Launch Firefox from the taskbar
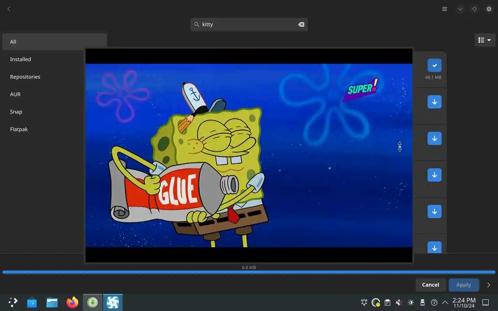The width and height of the screenshot is (498, 311). click(x=72, y=302)
